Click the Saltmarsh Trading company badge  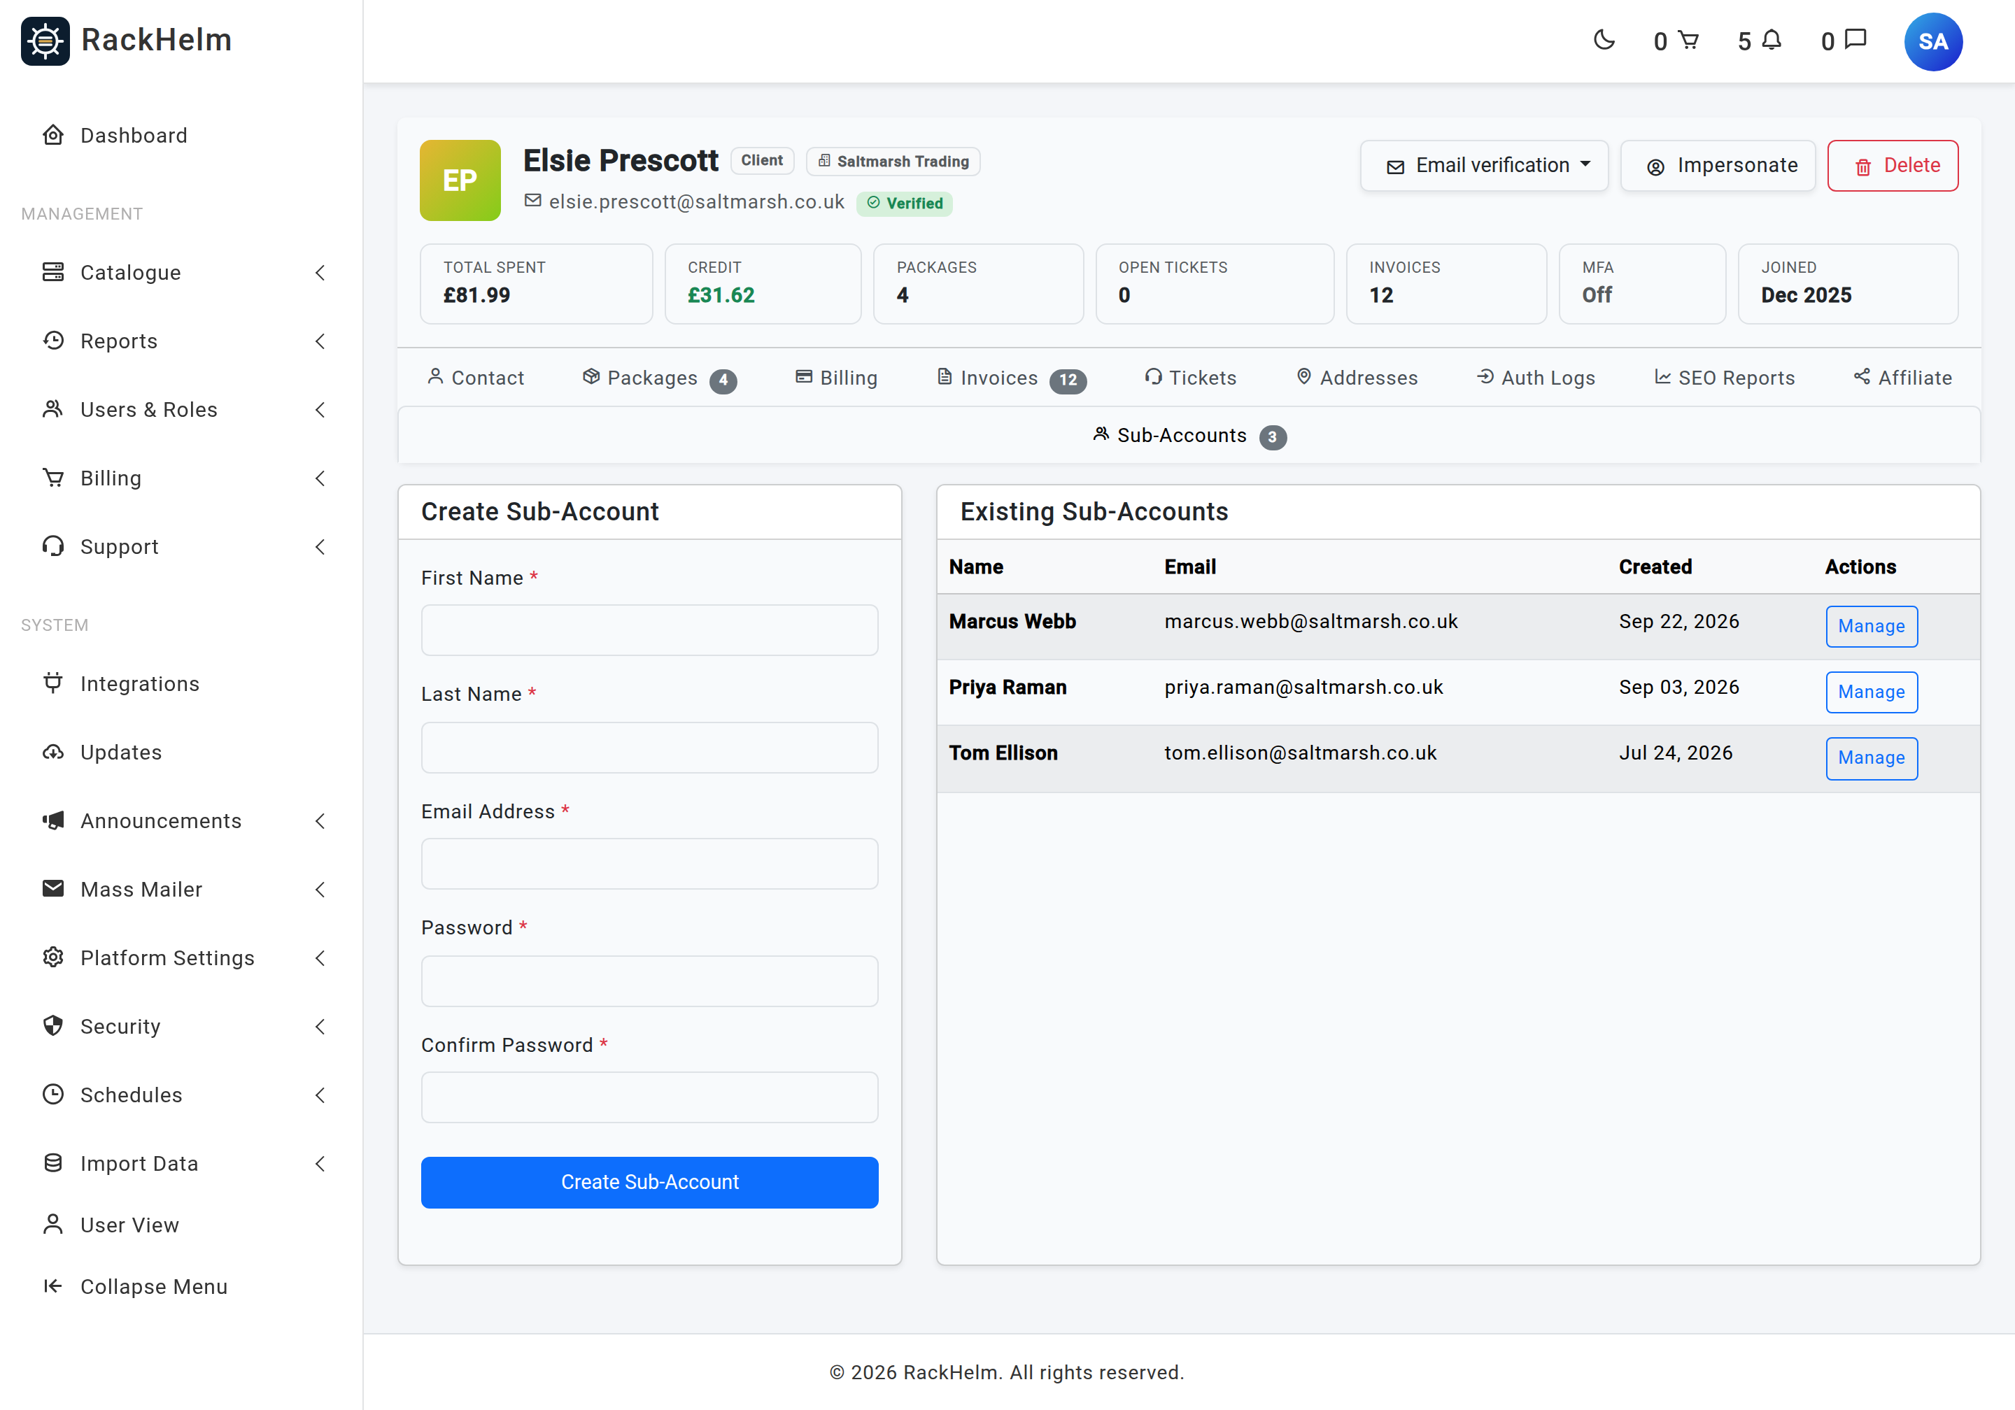click(893, 162)
